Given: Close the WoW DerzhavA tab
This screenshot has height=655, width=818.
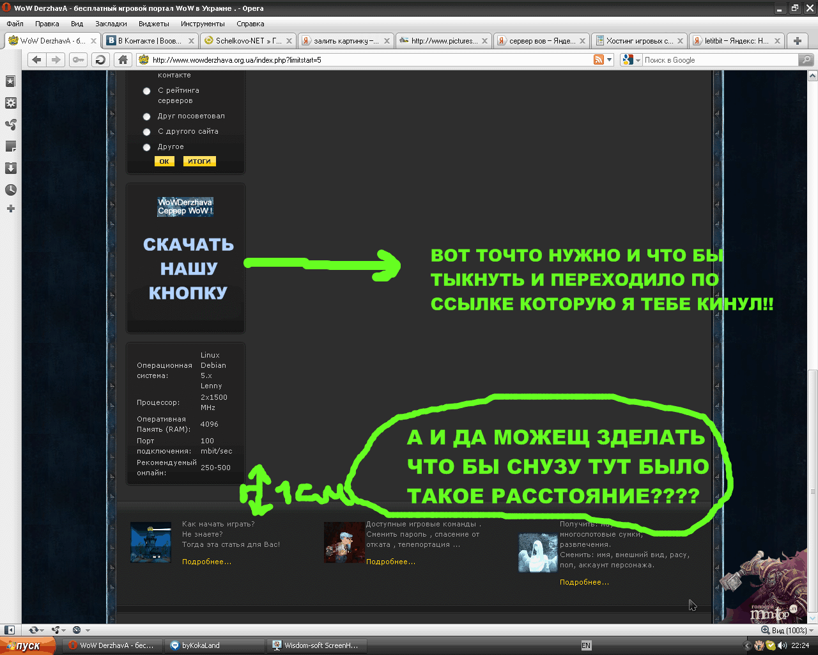Looking at the screenshot, I should point(93,41).
